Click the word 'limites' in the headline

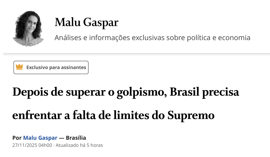136,116
